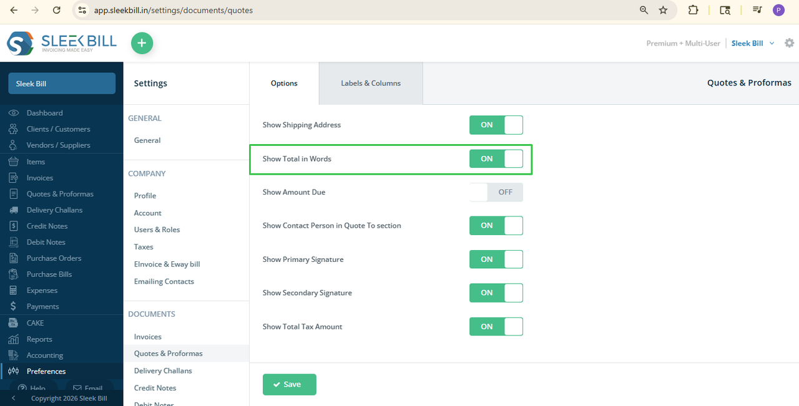Bookmark page with the star icon

pos(663,10)
